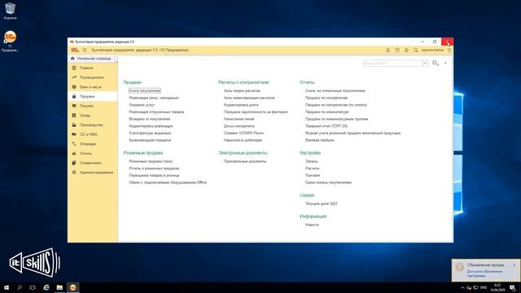Open Передача задолженности на факторинг link
The image size is (521, 293).
pyautogui.click(x=256, y=112)
